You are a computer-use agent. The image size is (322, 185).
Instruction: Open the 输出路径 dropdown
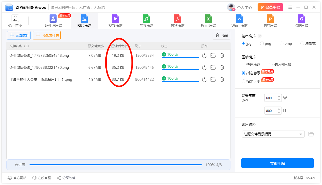coord(273,134)
